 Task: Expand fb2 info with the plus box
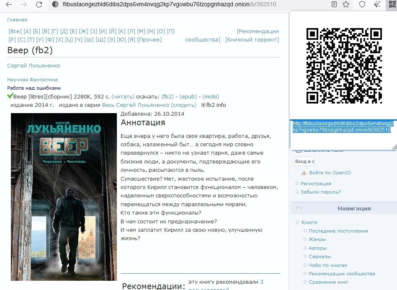203,105
